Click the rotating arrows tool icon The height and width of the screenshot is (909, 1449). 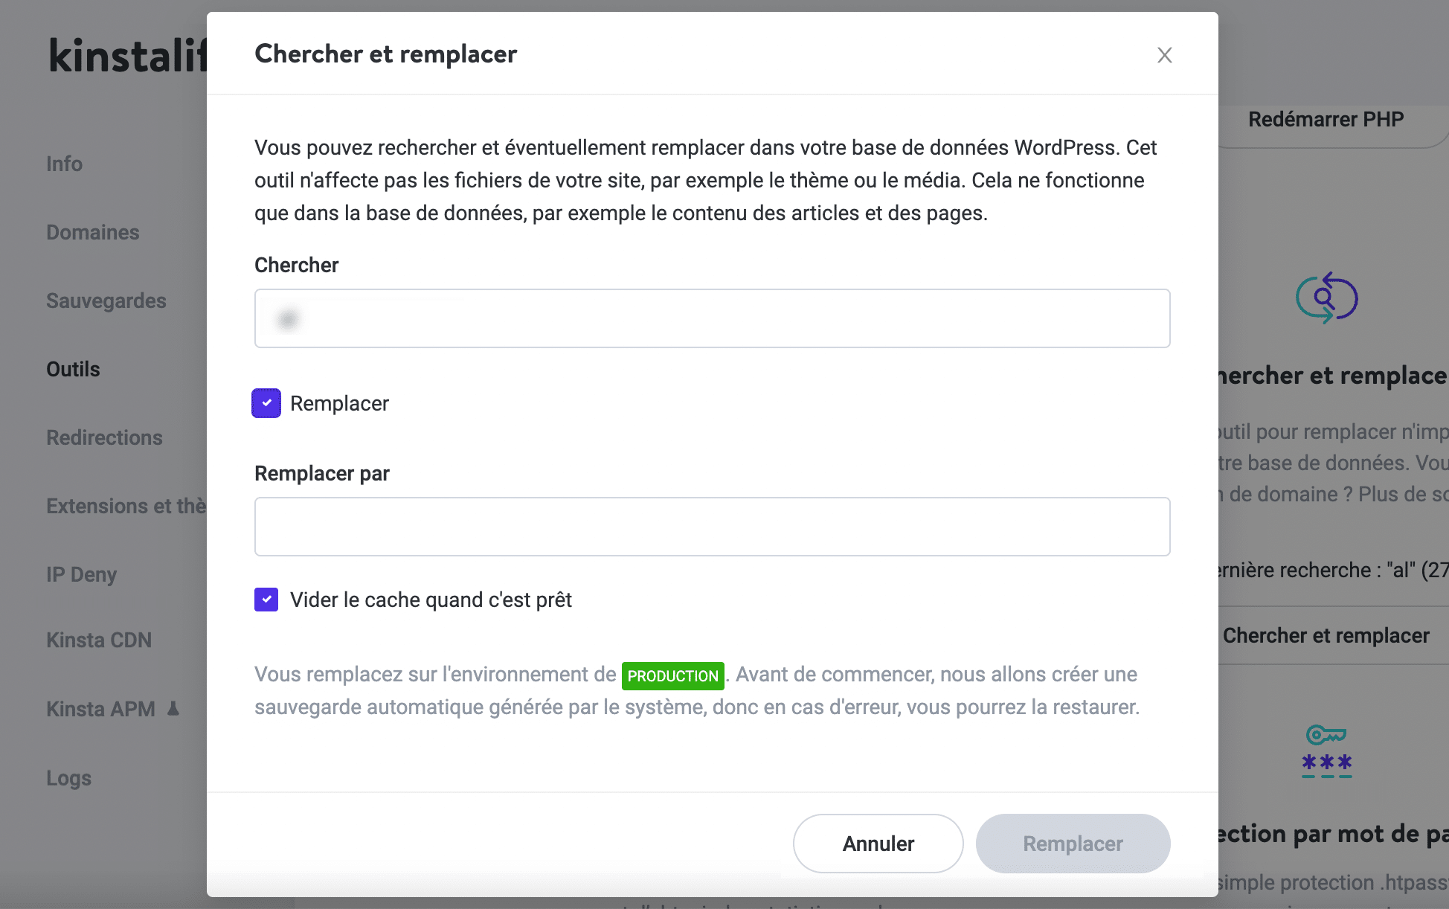[x=1325, y=296]
